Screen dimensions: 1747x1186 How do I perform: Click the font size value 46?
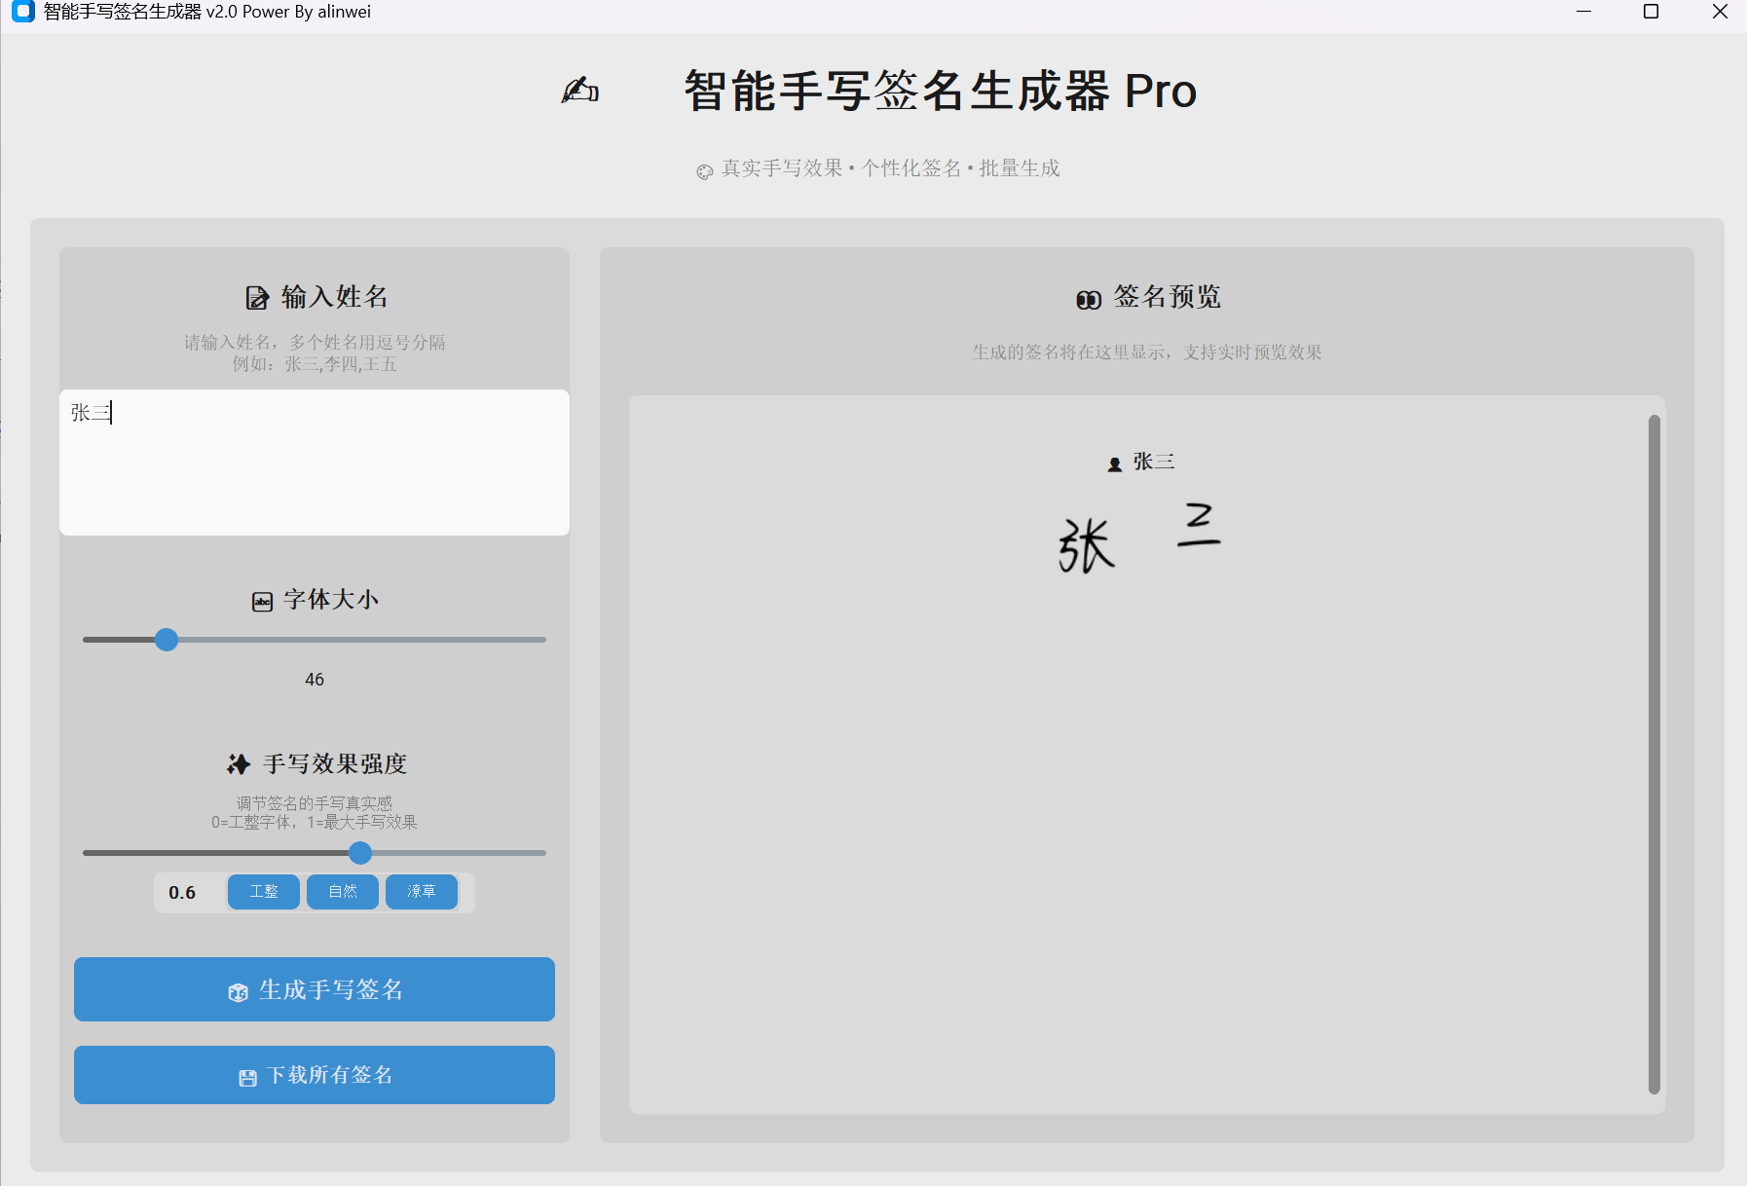point(315,680)
